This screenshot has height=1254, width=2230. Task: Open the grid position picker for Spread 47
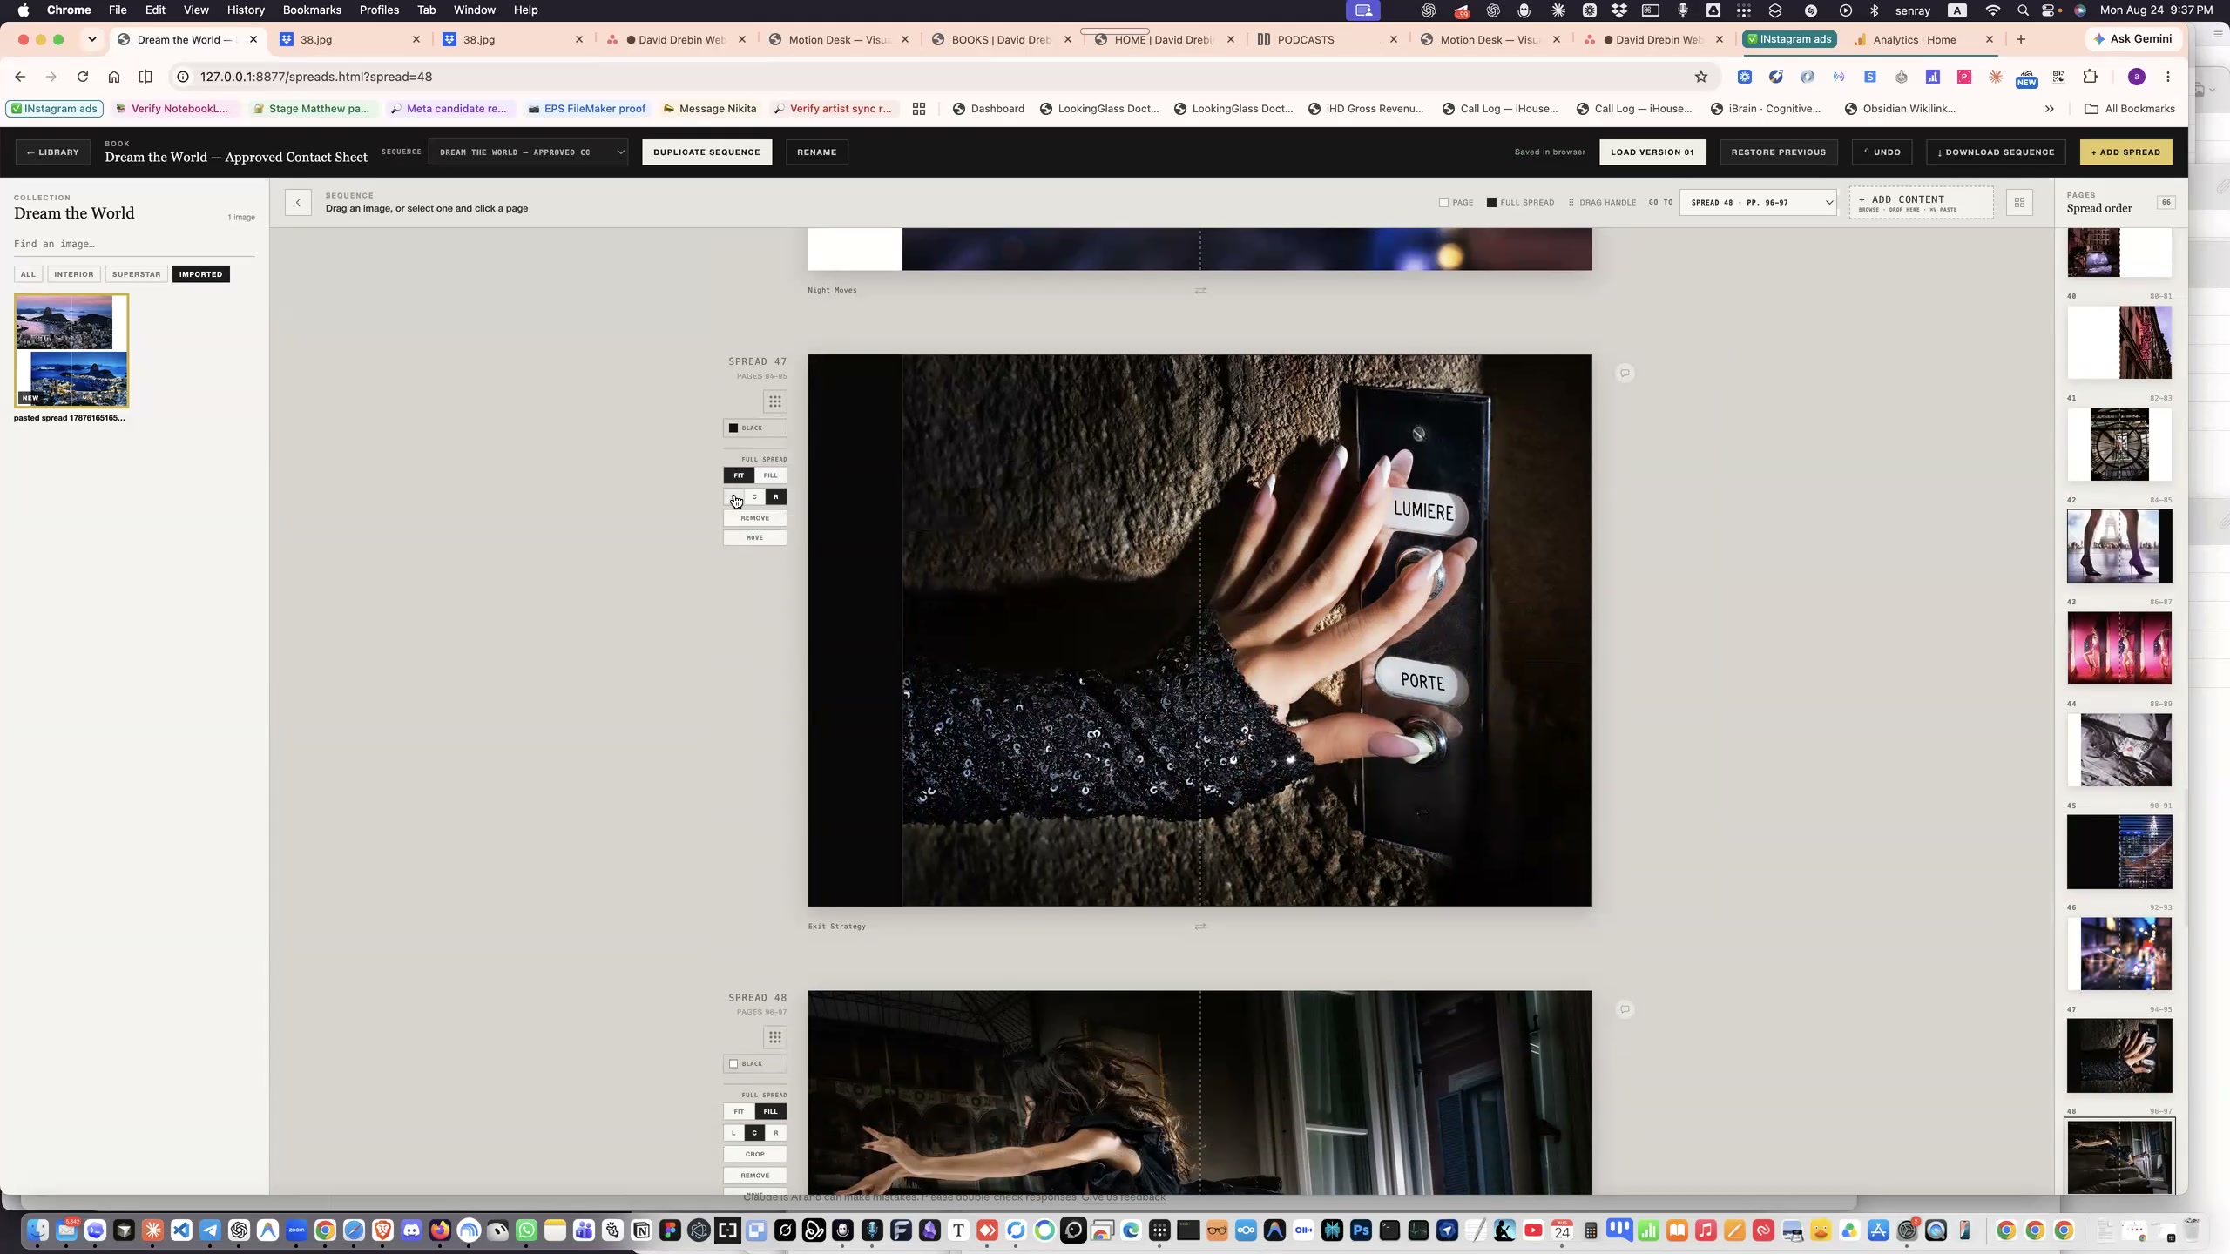tap(774, 401)
